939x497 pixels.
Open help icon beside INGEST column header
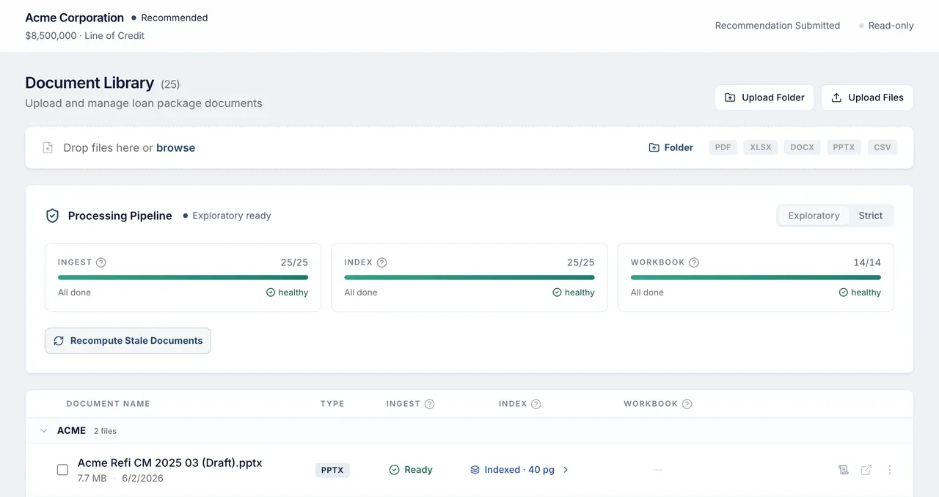(430, 404)
